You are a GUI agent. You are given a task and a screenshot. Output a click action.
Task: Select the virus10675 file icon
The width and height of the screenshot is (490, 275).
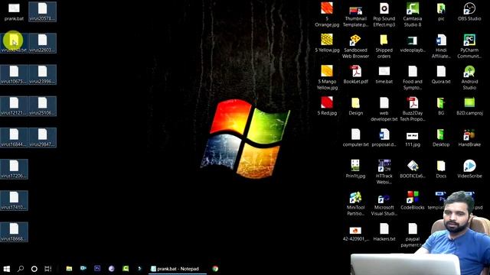pos(14,75)
